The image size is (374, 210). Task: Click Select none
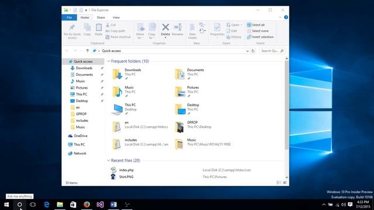pyautogui.click(x=258, y=31)
